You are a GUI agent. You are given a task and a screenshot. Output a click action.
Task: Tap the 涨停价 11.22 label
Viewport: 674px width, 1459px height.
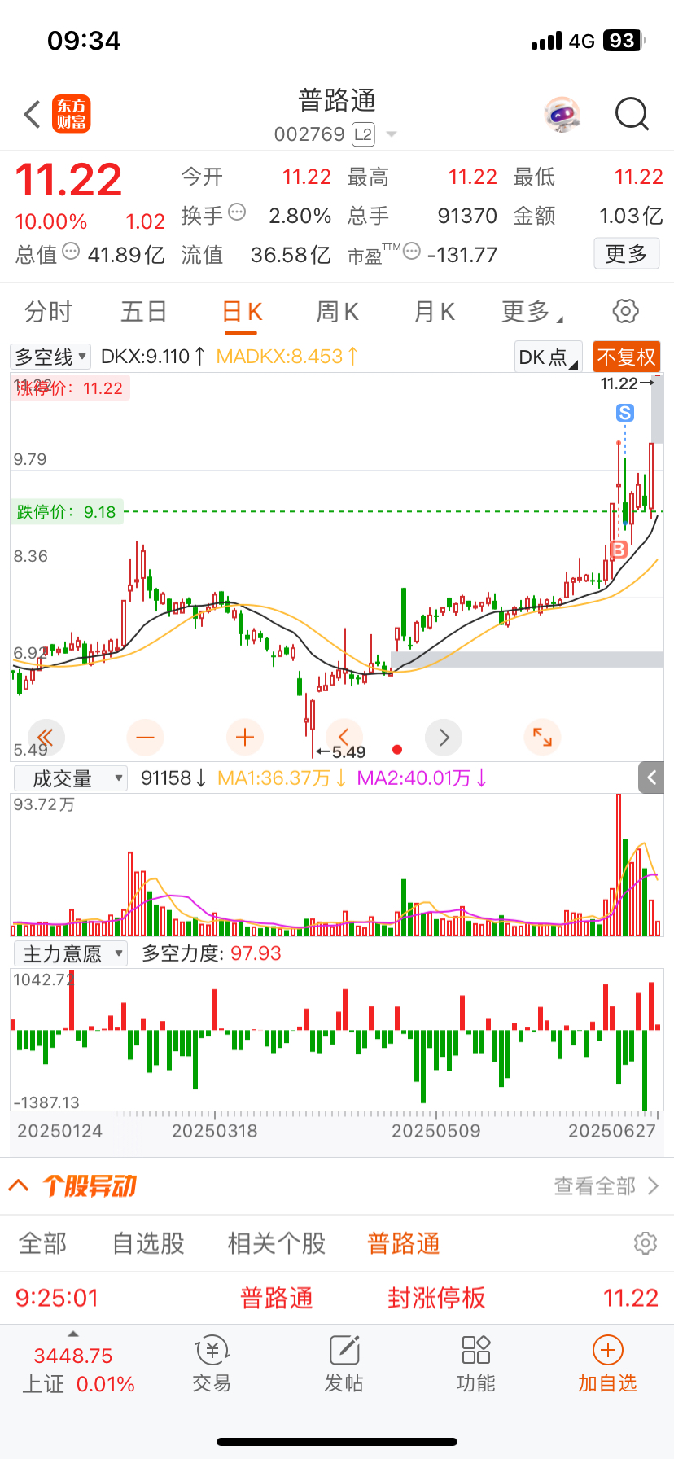71,388
